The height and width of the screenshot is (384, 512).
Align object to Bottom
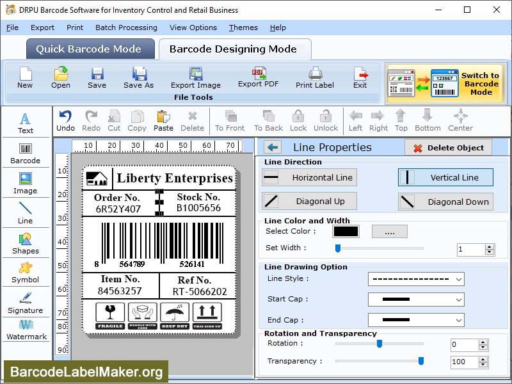click(x=428, y=121)
